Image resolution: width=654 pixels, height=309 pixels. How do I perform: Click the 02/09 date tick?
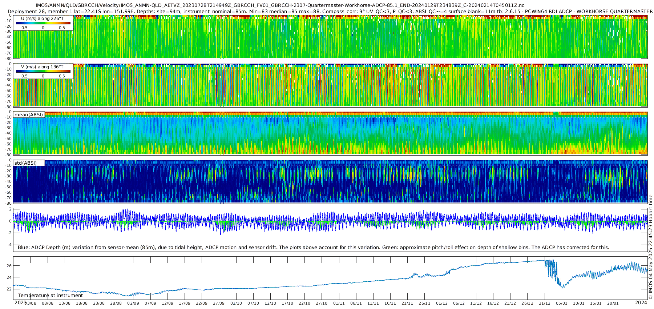pyautogui.click(x=133, y=303)
